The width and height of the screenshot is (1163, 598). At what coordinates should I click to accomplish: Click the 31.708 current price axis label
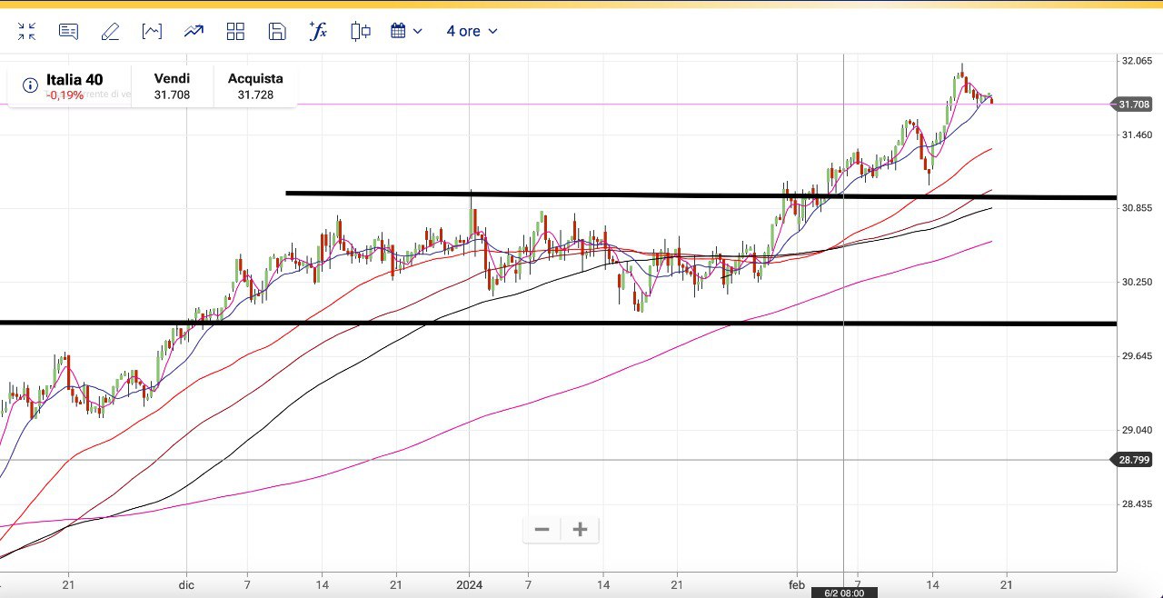(x=1133, y=105)
